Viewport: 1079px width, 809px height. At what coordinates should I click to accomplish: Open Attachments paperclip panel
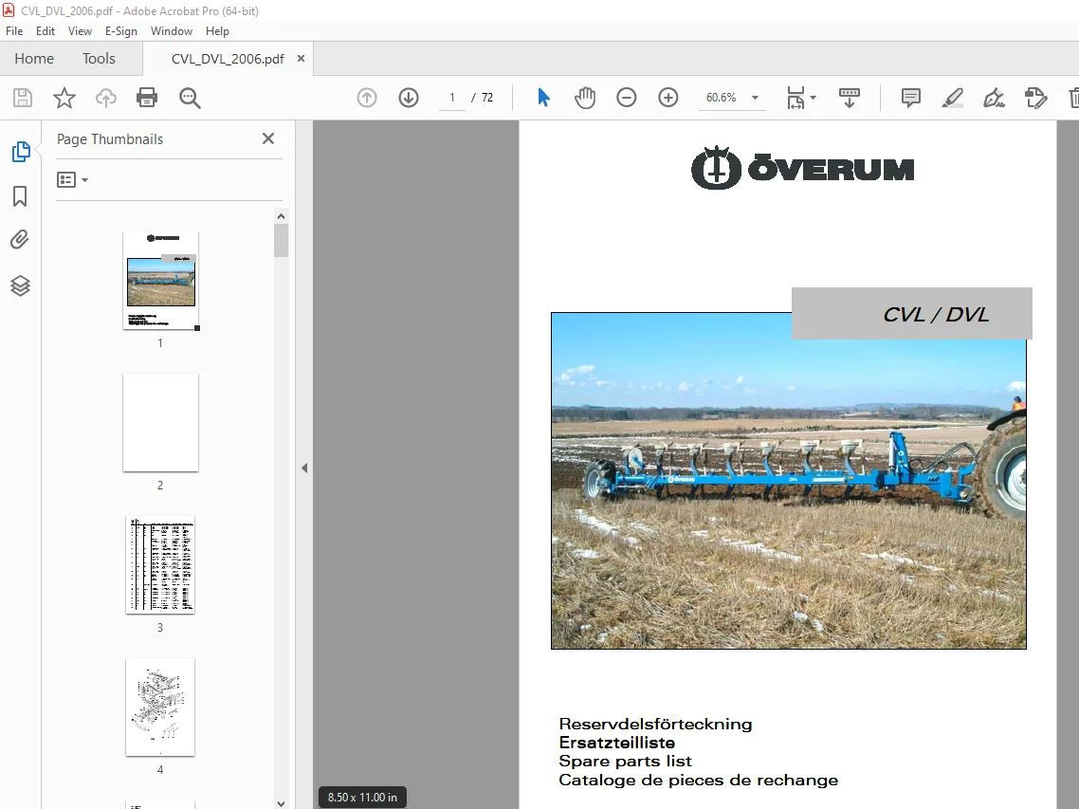[20, 240]
